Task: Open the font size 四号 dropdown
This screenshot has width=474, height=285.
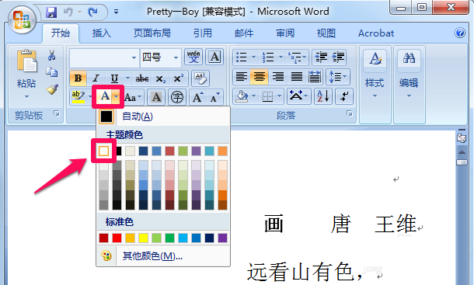Action: pos(176,57)
